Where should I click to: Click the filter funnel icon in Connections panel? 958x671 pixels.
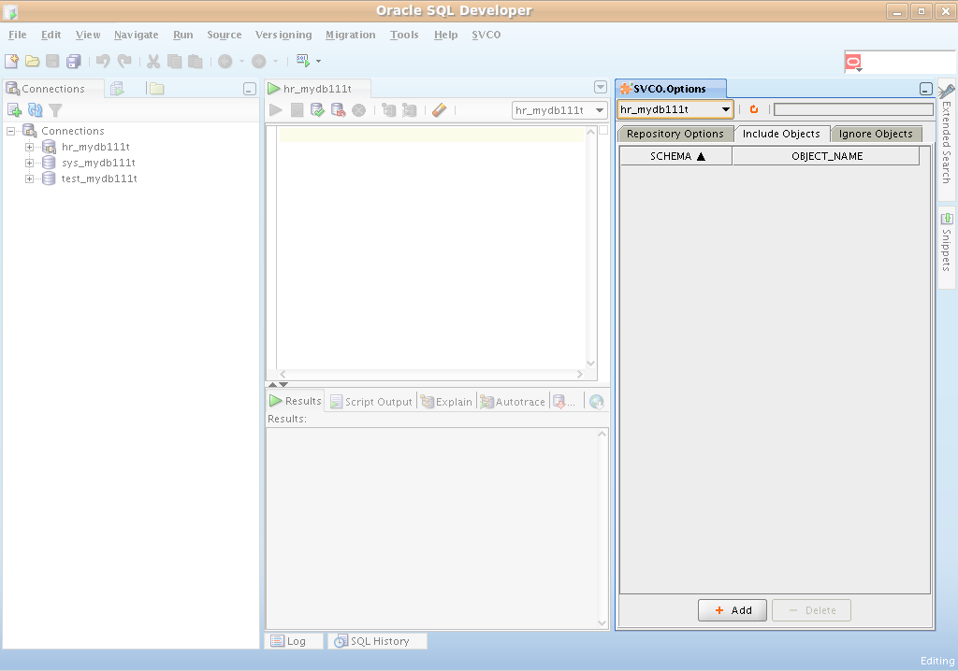tap(55, 110)
